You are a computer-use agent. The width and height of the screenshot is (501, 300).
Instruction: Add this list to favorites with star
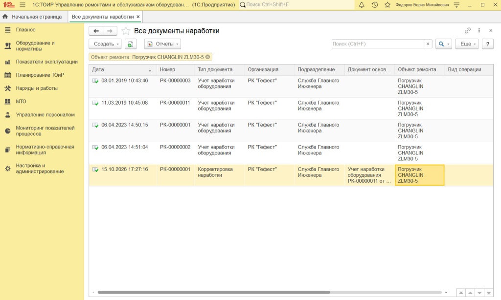click(126, 31)
